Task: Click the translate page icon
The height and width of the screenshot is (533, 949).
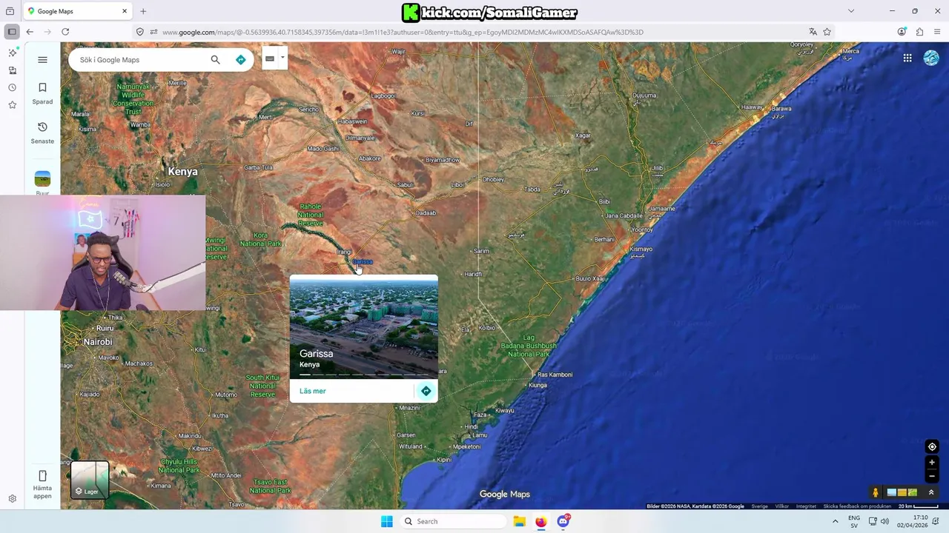Action: coord(813,32)
